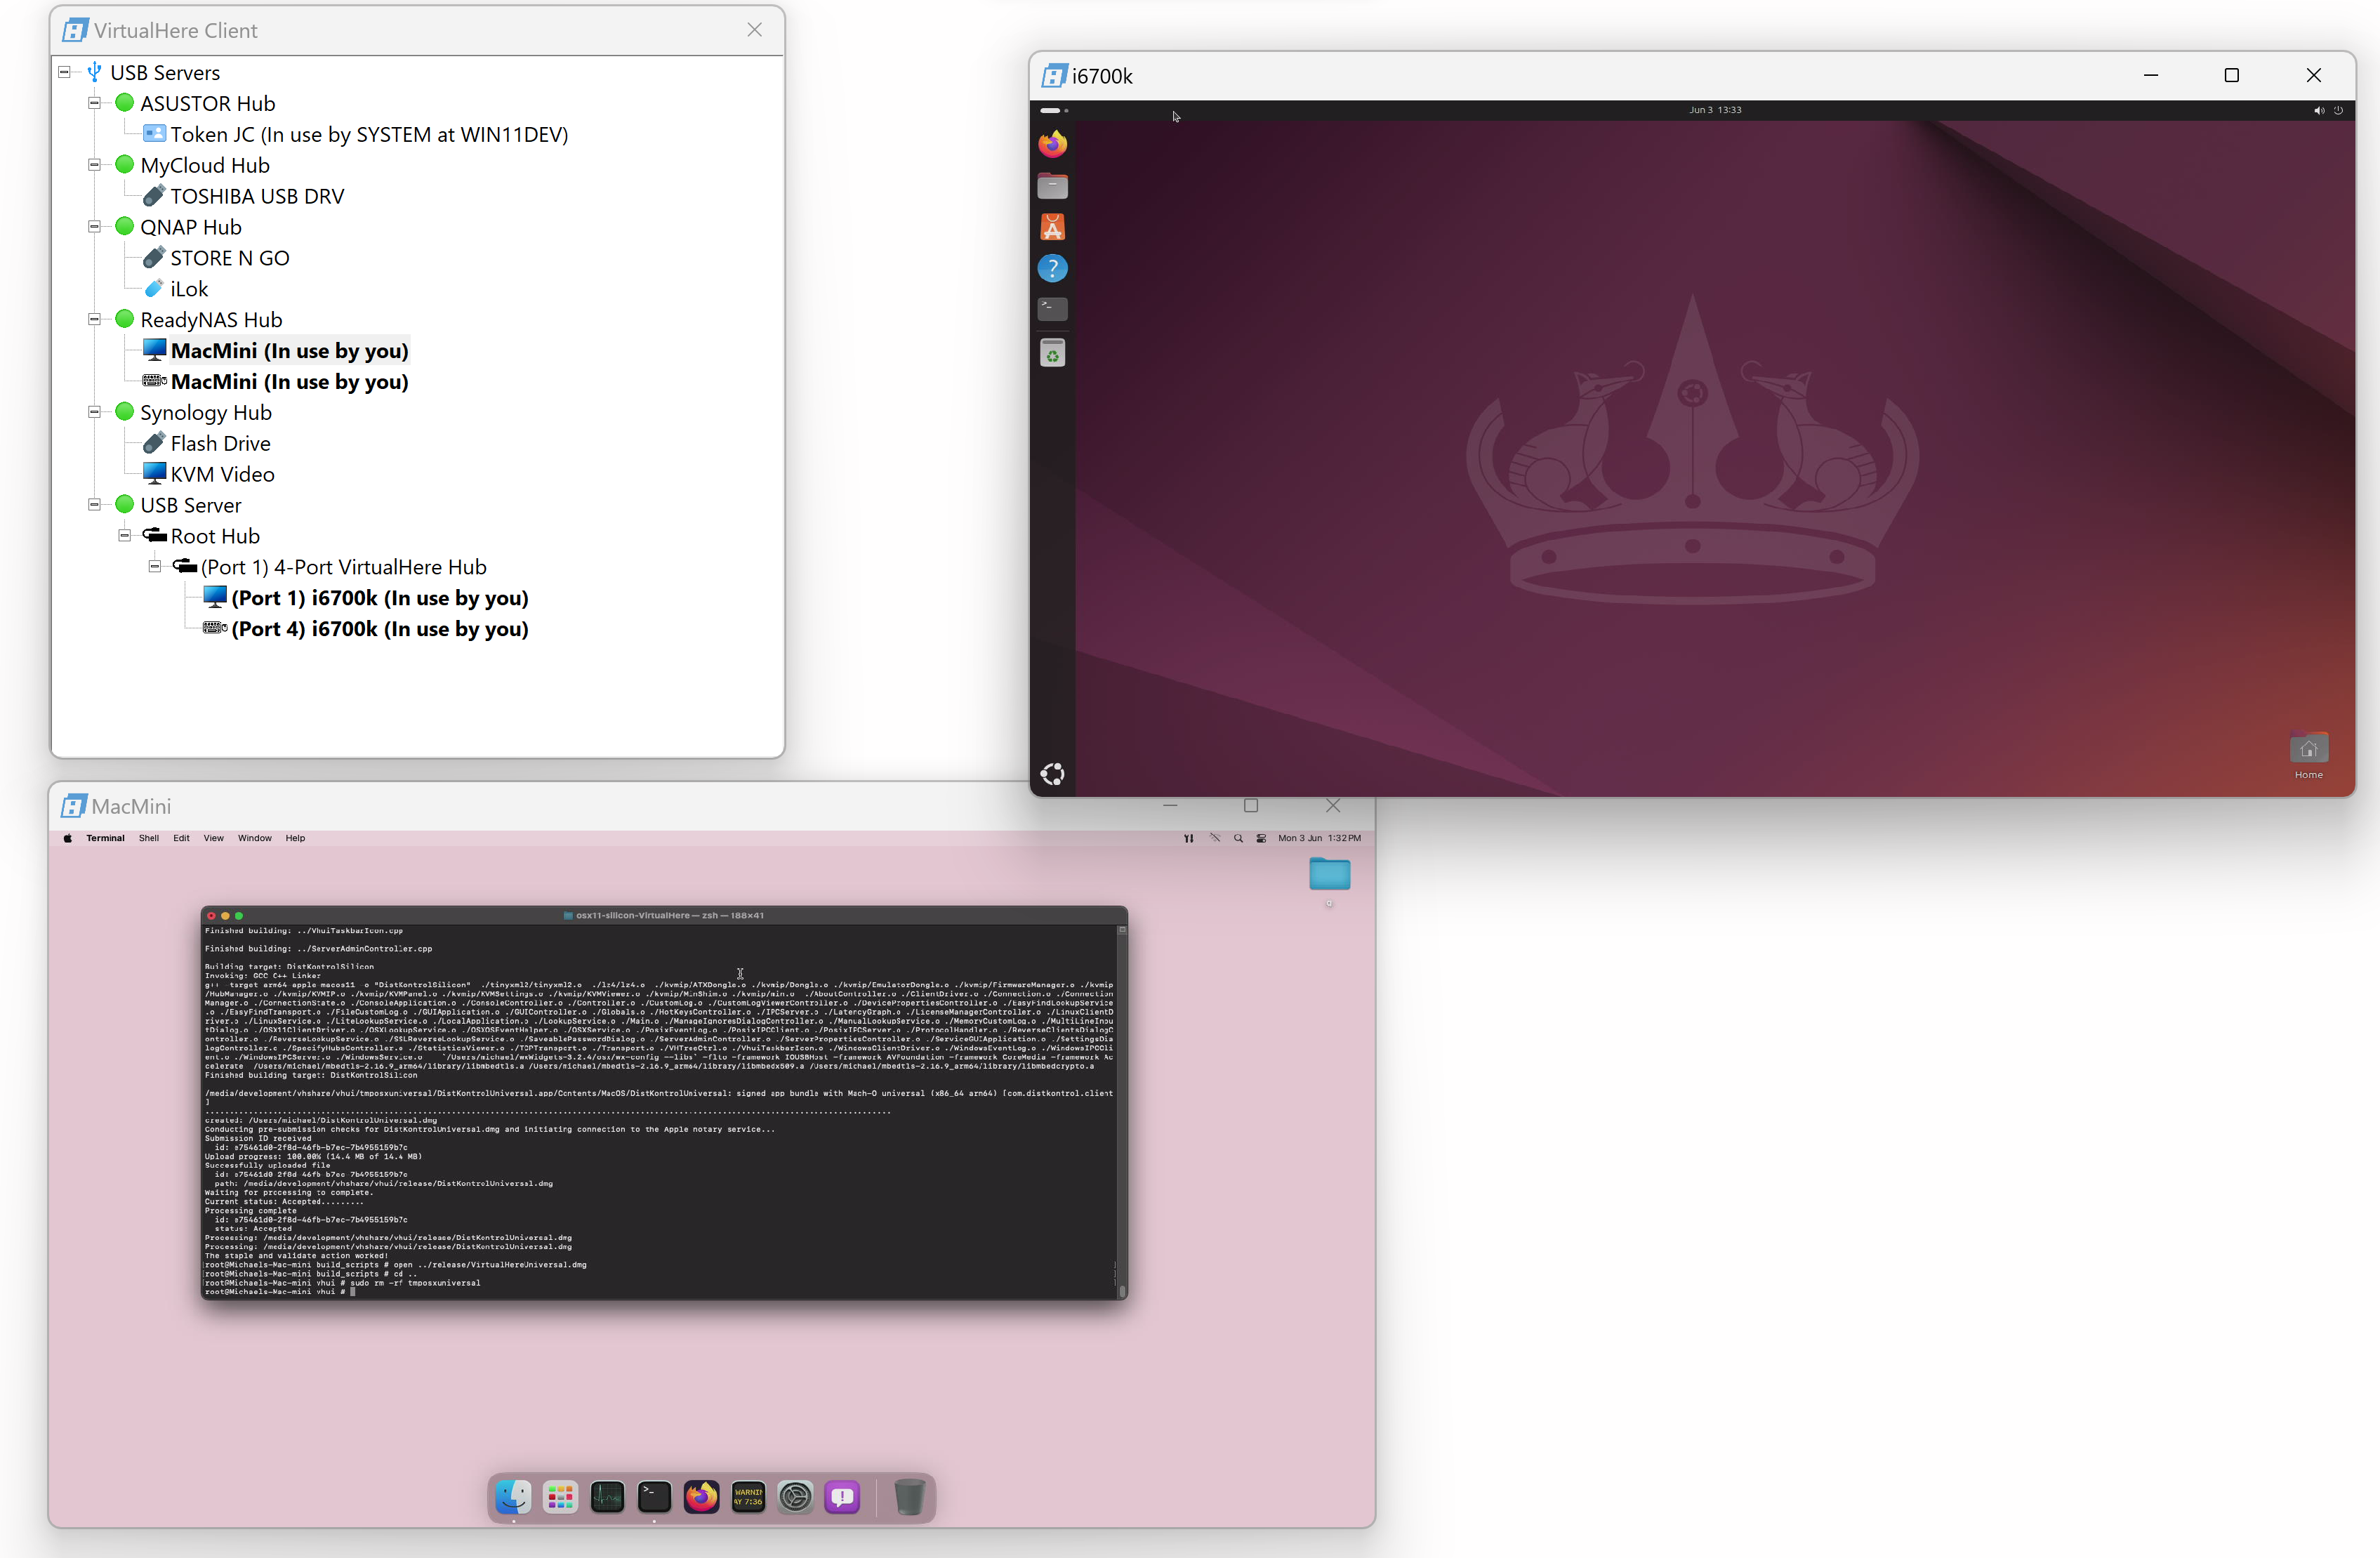The height and width of the screenshot is (1558, 2380).
Task: Open Activity Monitor in macOS dock
Action: [607, 1496]
